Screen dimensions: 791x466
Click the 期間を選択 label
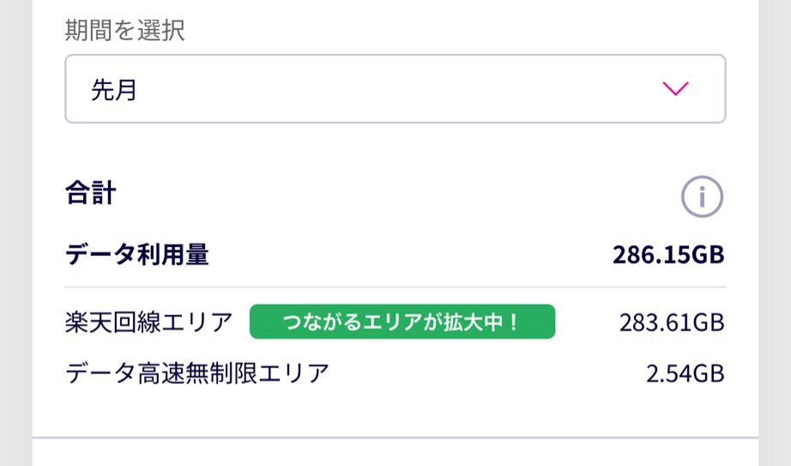[125, 31]
